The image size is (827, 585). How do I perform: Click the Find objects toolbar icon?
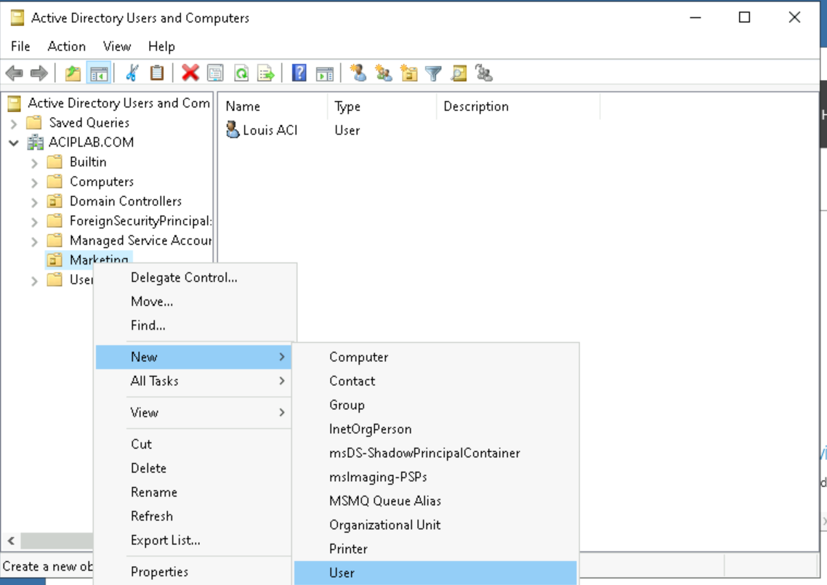[x=459, y=73]
